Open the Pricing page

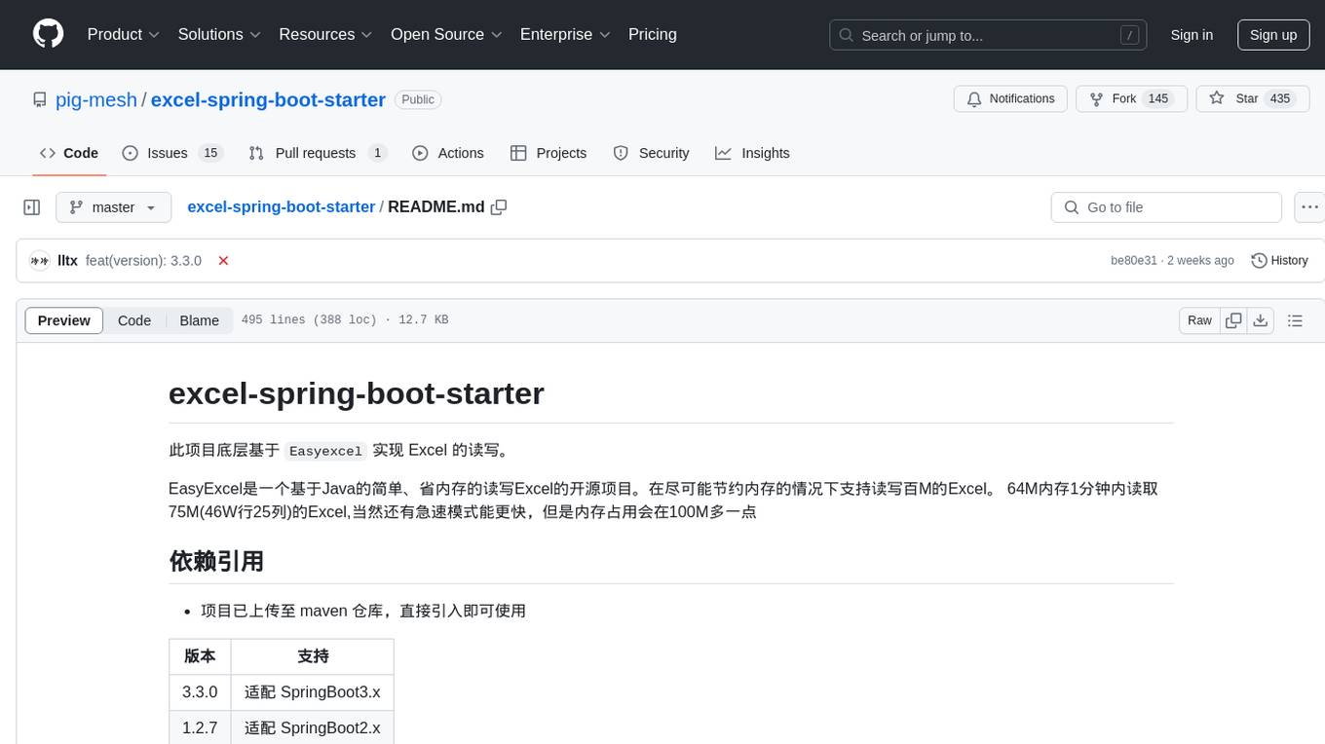click(x=653, y=34)
